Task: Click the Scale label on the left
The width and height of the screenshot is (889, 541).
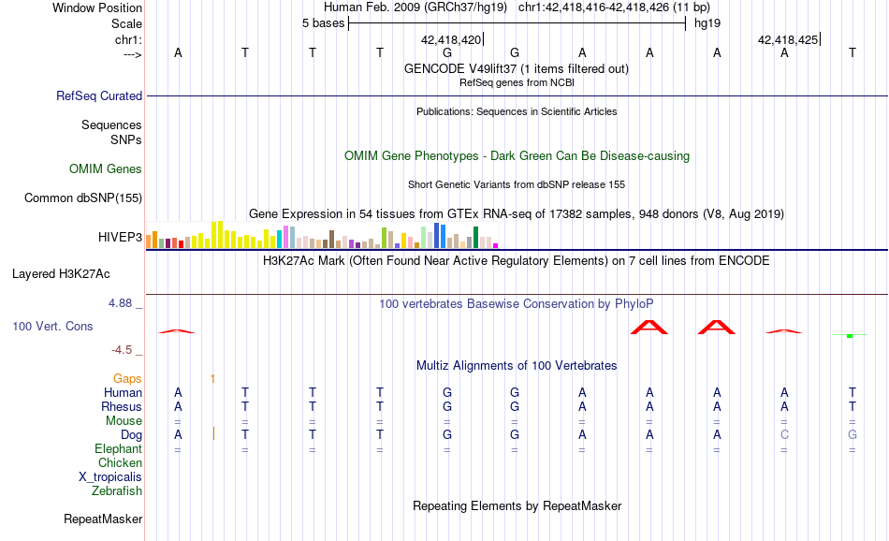Action: pos(126,23)
